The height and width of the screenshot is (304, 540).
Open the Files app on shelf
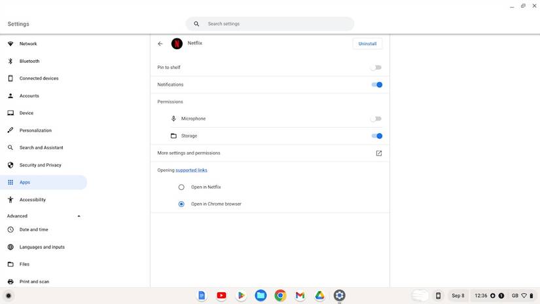click(x=261, y=295)
